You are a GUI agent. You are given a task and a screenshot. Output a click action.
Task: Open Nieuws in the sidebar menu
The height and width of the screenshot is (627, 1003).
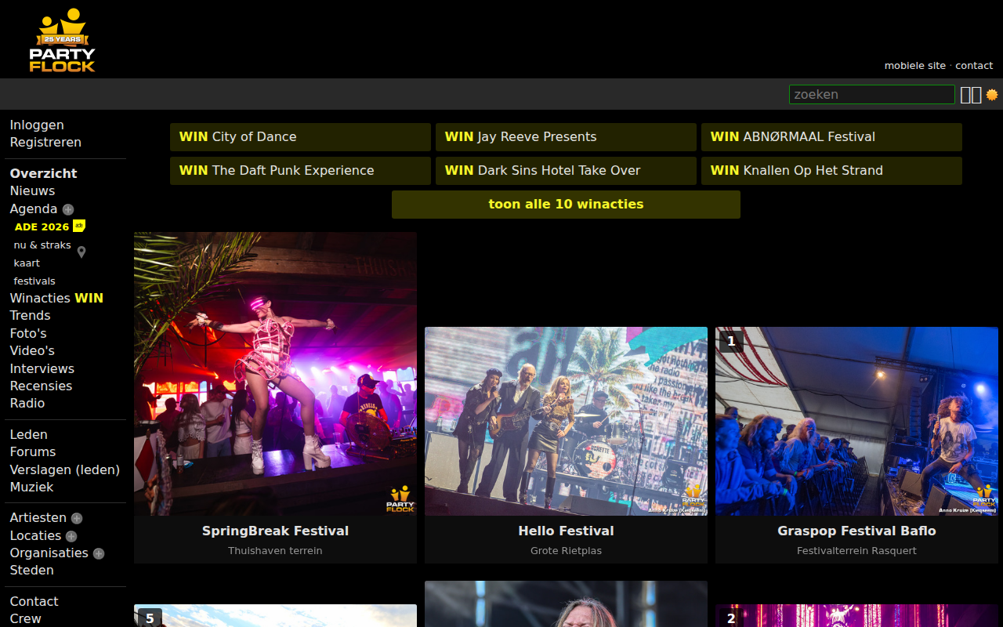(32, 190)
